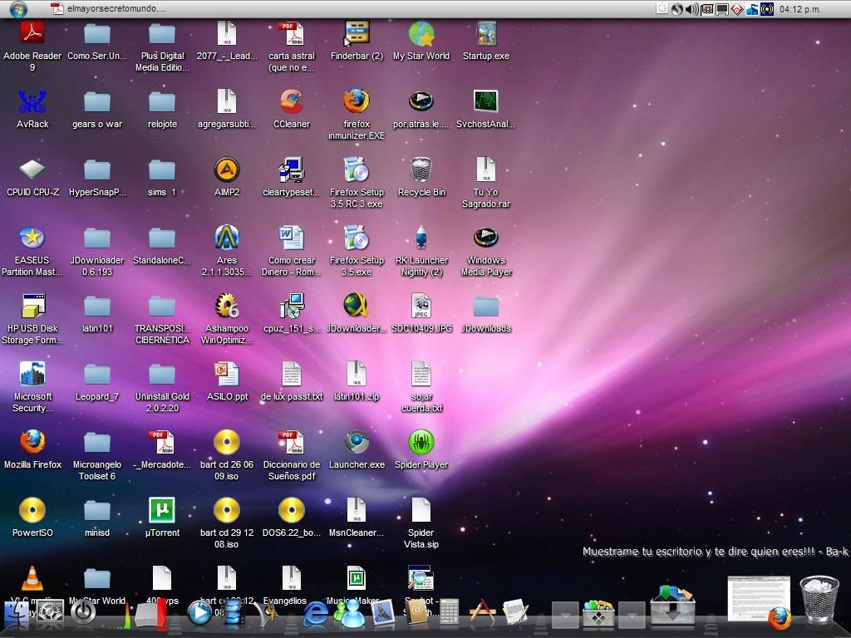Open gears o war folder
This screenshot has height=638, width=851.
[x=97, y=101]
